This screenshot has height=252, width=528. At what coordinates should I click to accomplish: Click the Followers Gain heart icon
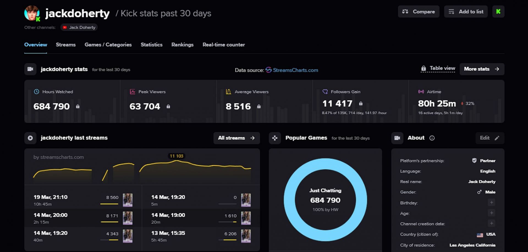pyautogui.click(x=325, y=92)
